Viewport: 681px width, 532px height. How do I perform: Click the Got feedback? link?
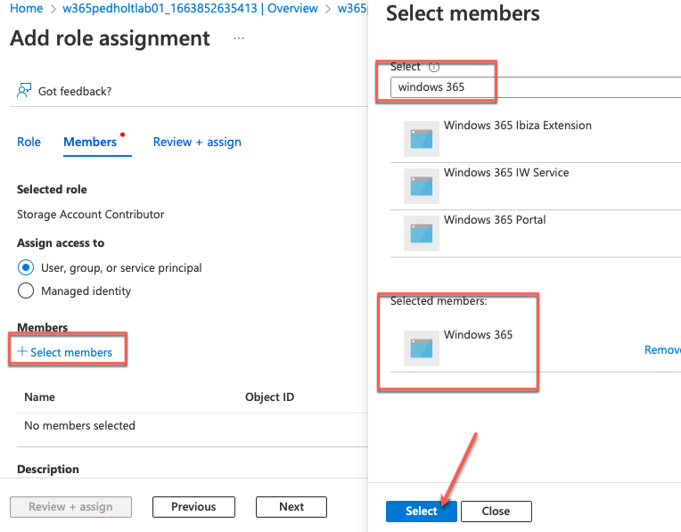pos(75,91)
